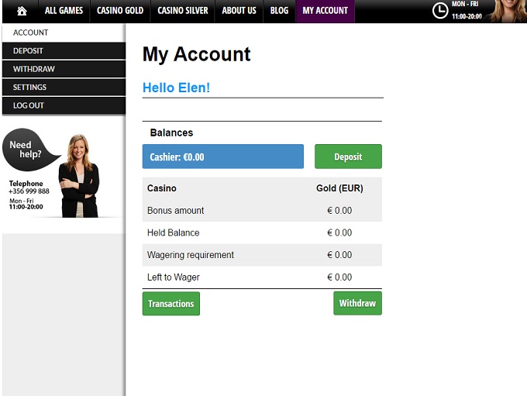
Task: Navigate to About Us page
Action: [239, 11]
